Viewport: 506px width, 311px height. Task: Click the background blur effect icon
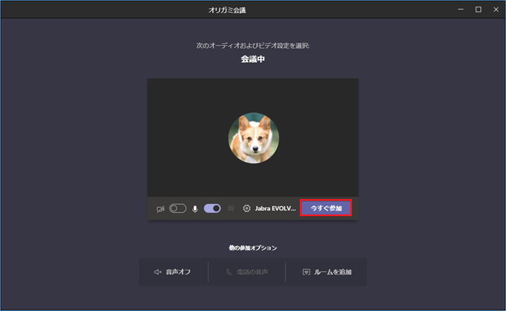coord(230,209)
